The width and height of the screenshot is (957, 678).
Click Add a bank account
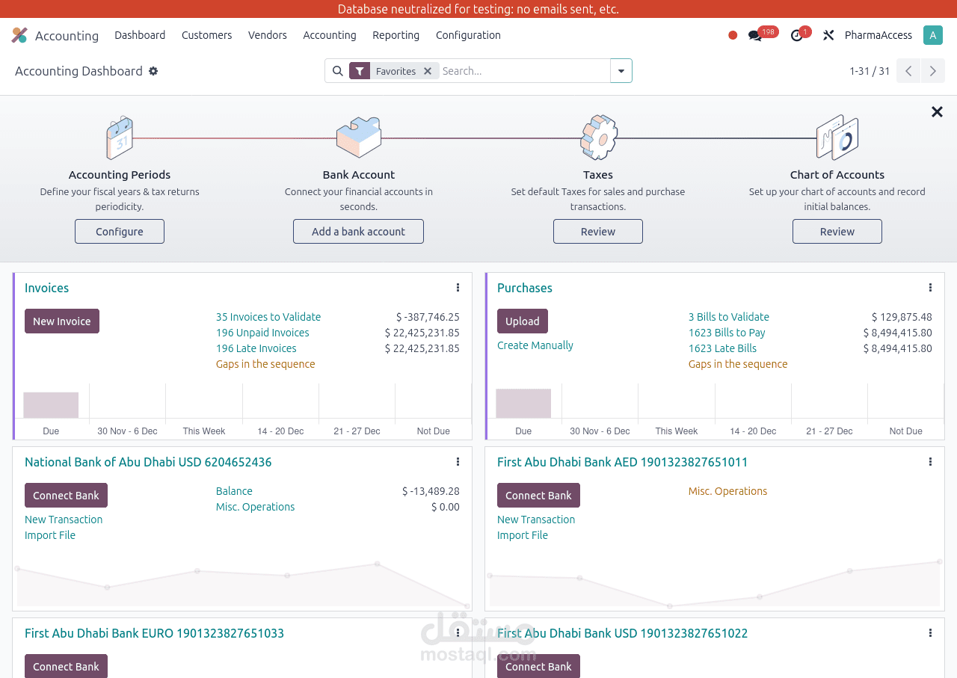(358, 231)
